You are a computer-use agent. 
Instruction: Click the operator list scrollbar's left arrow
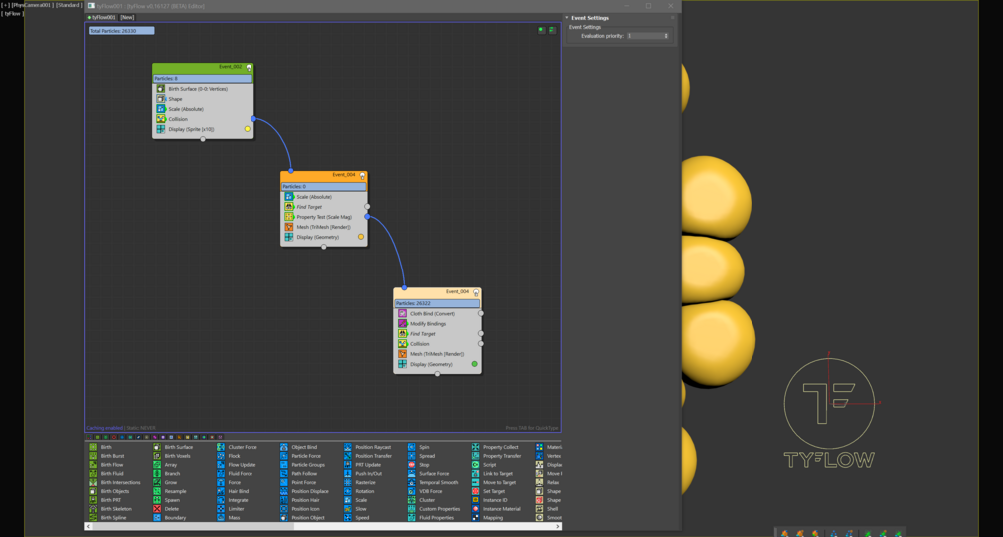click(x=88, y=526)
